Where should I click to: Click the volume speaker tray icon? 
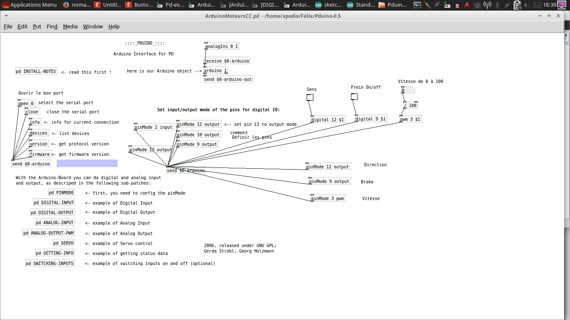click(x=528, y=5)
